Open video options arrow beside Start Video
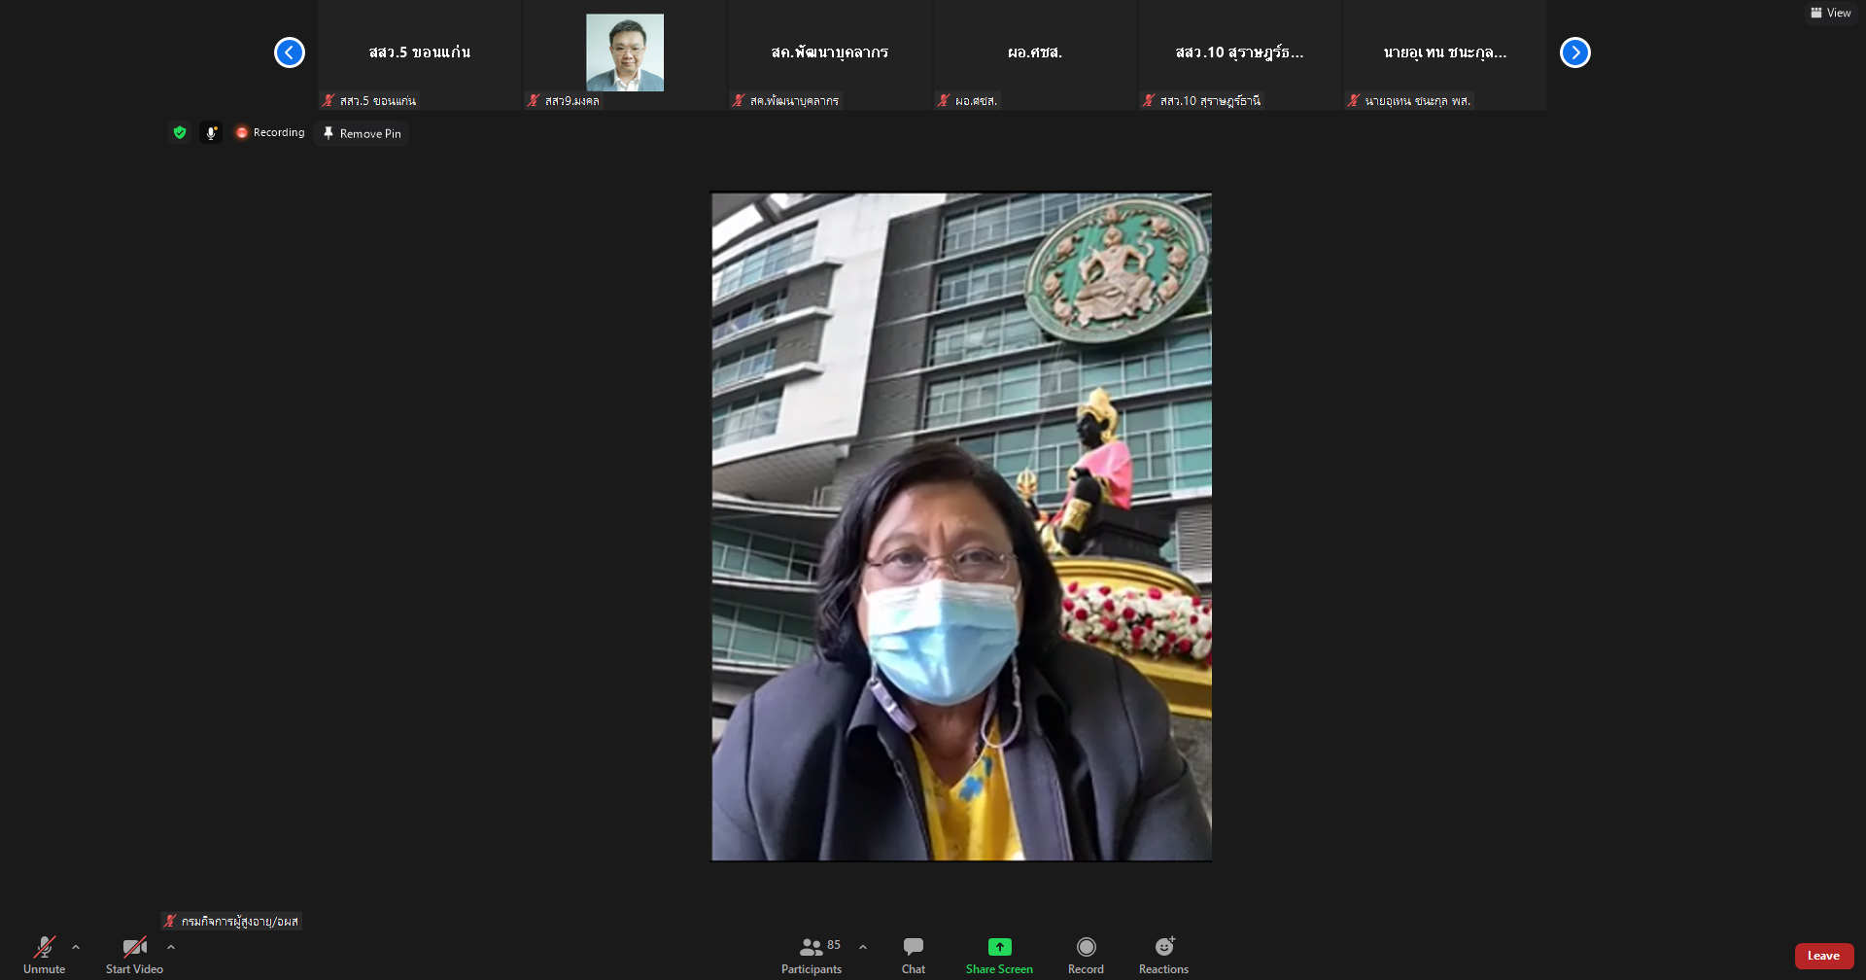The image size is (1866, 980). pos(171,947)
